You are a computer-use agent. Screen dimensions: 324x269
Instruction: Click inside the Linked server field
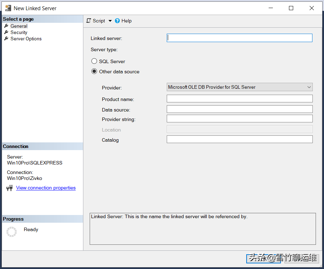pos(239,38)
